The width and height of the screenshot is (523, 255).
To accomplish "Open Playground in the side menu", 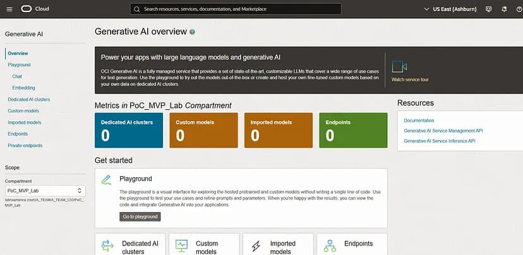I will 19,64.
